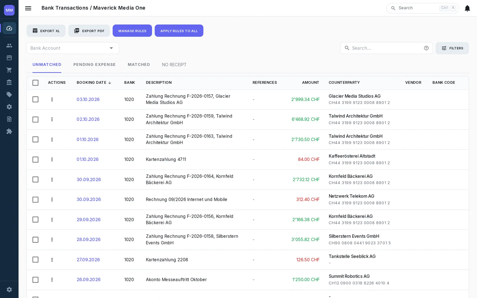The width and height of the screenshot is (477, 298).
Task: Toggle the select-all checkbox in table header
Action: 35,83
